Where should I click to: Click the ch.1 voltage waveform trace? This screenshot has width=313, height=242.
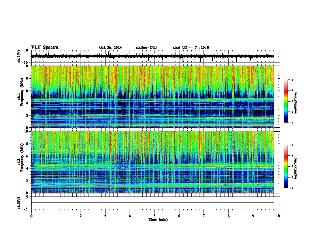click(153, 56)
